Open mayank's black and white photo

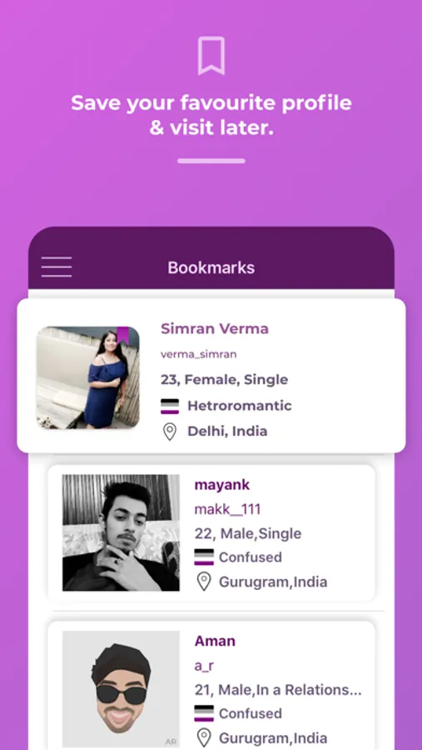pos(121,532)
